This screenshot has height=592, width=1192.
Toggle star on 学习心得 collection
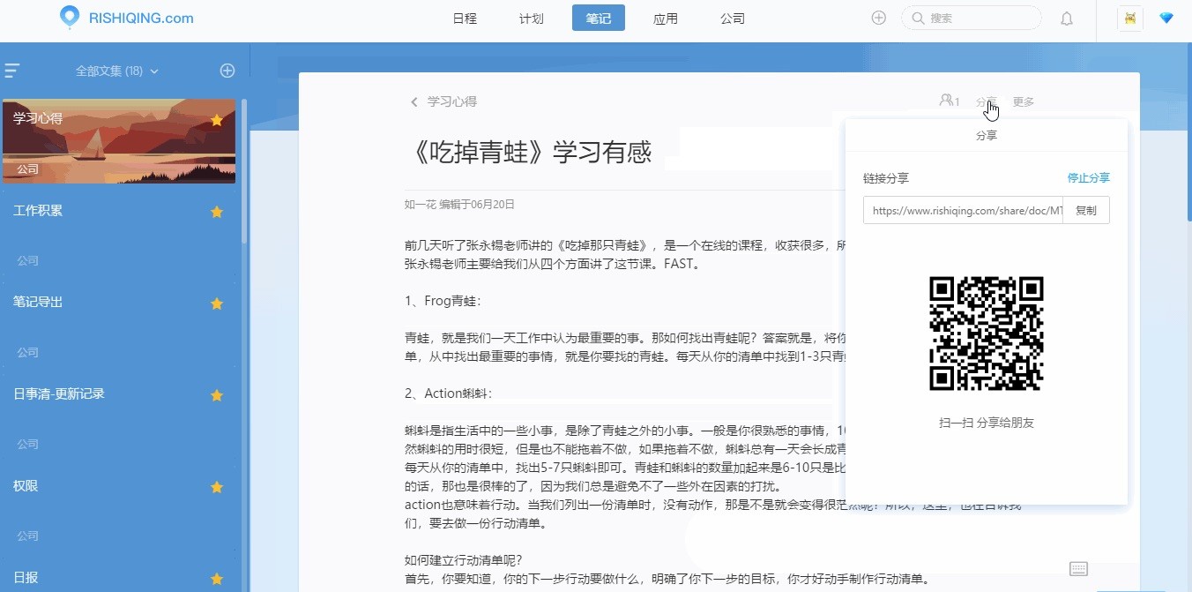coord(217,120)
